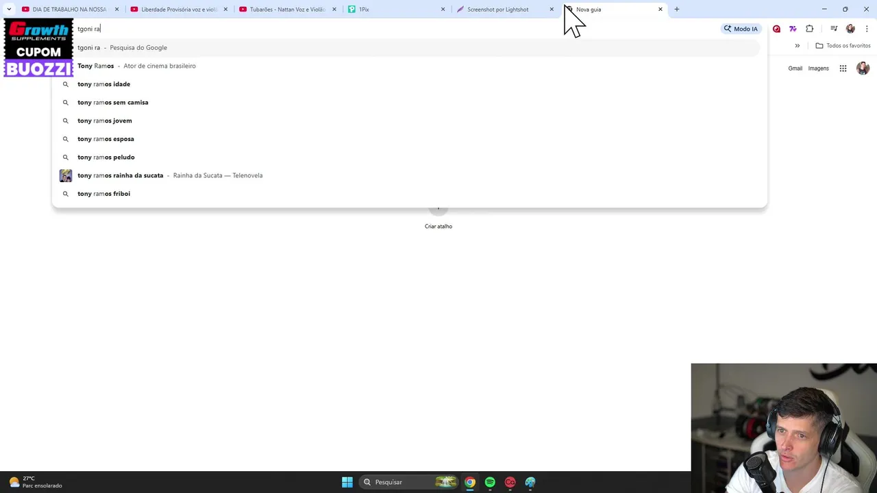Open Chrome from the taskbar
877x493 pixels.
tap(470, 482)
